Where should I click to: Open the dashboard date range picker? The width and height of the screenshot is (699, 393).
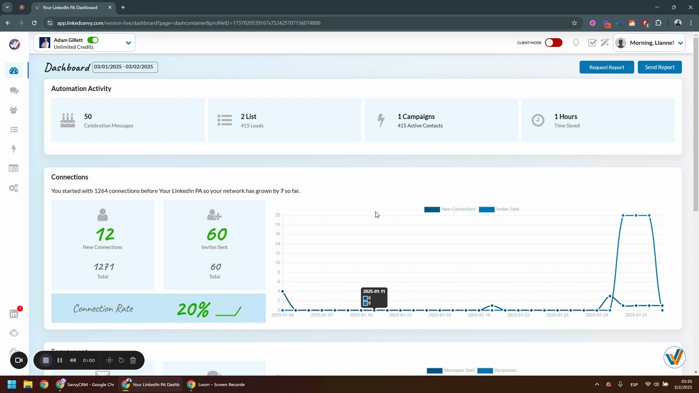pyautogui.click(x=125, y=67)
